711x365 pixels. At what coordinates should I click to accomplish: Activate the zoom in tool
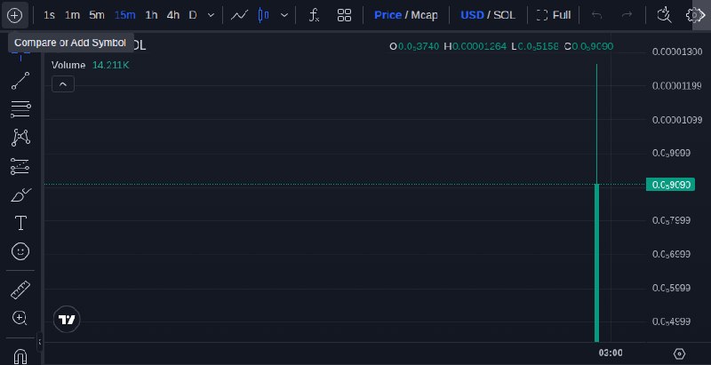pyautogui.click(x=20, y=318)
